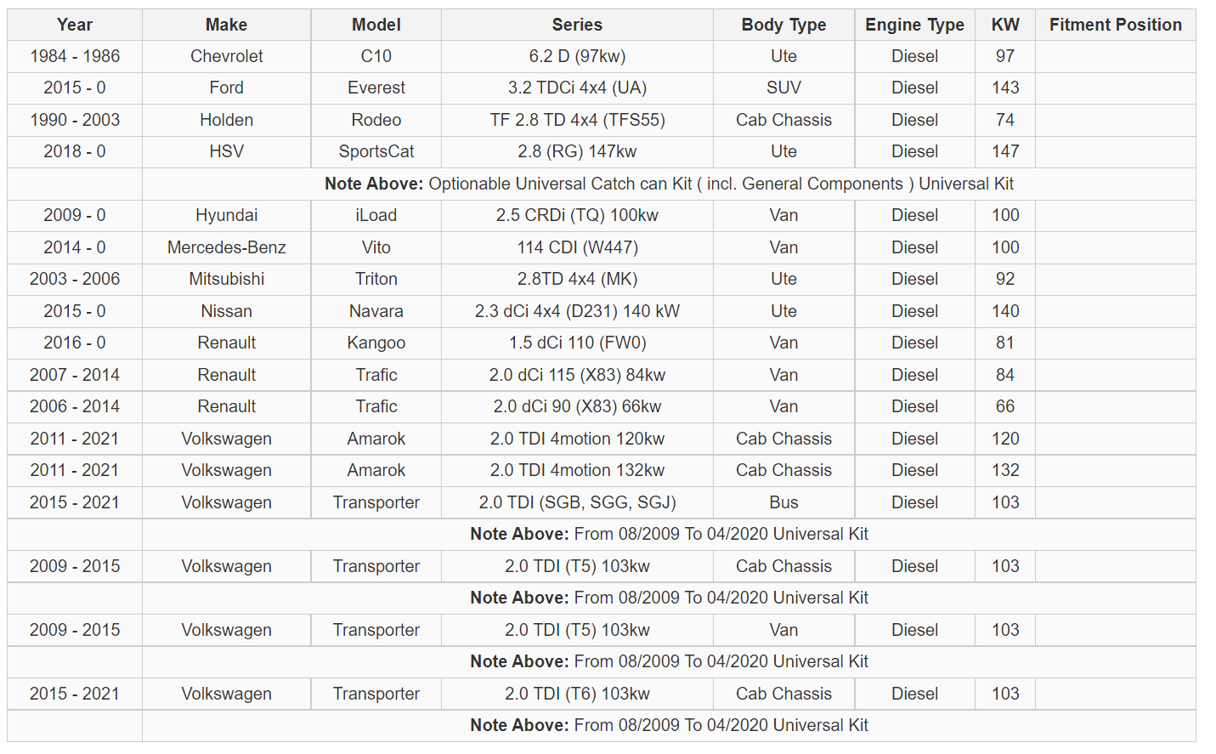Viewport: 1216px width, 754px height.
Task: Click the Chevrolet make cell
Action: tap(226, 56)
